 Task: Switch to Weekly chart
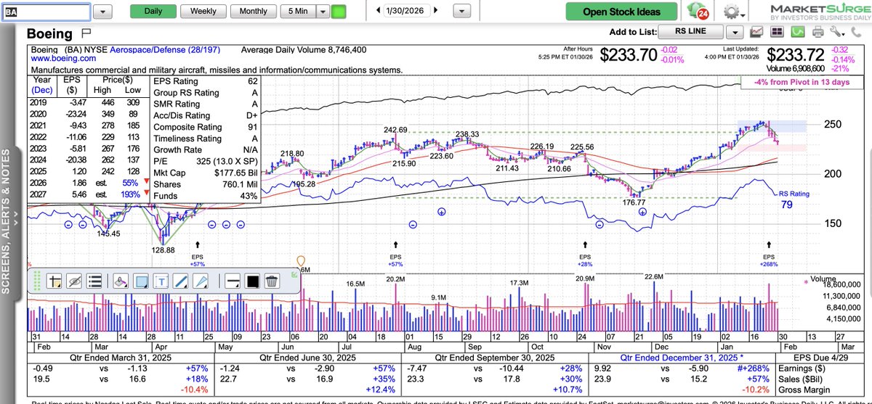(203, 12)
